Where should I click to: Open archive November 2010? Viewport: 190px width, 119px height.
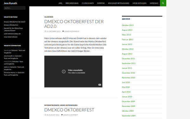129,78
